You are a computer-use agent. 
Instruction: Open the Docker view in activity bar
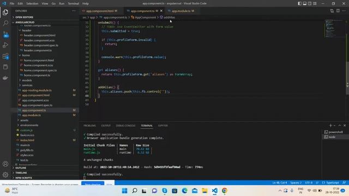pos(5,77)
